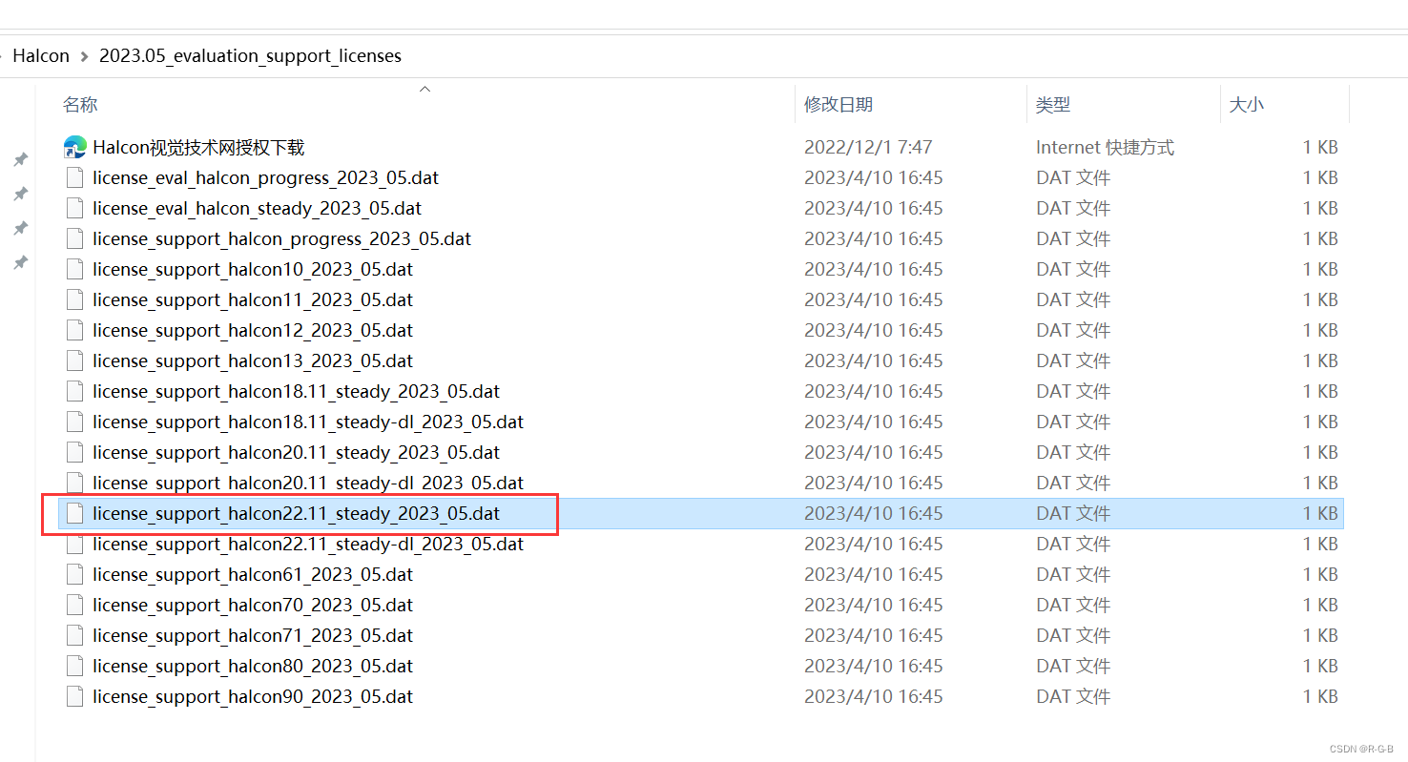This screenshot has width=1408, height=762.
Task: Select license_support_halcon22.11_steady-dl_2023_05.dat file name
Action: (x=308, y=544)
